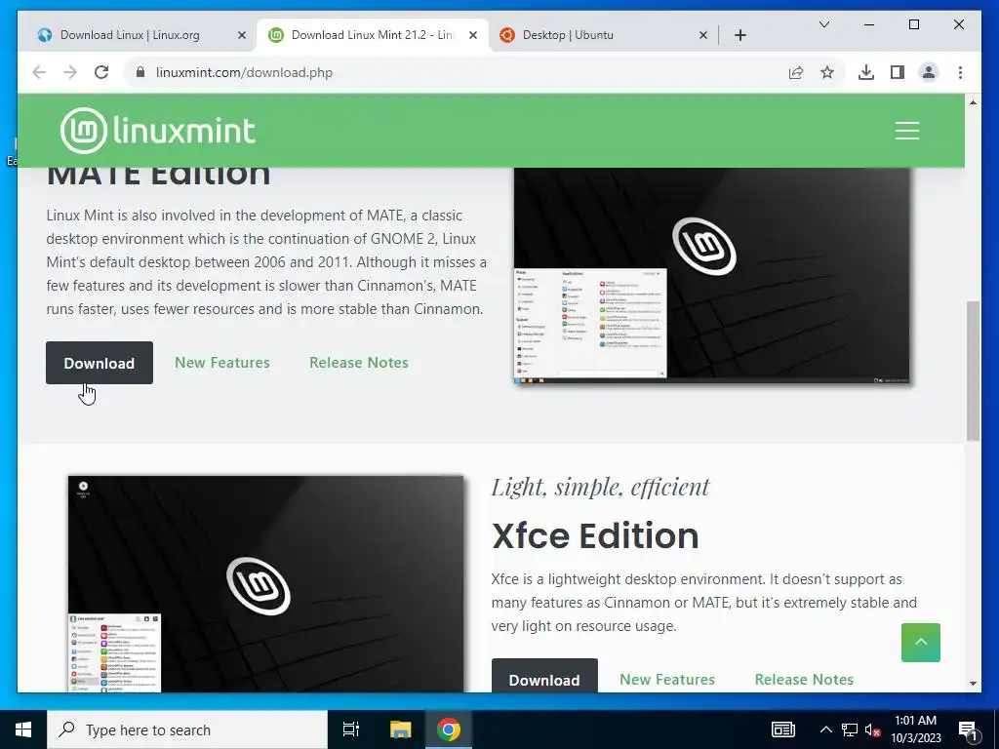Select the Download Linux Mint 21.2 tab
This screenshot has height=749, width=999.
373,35
